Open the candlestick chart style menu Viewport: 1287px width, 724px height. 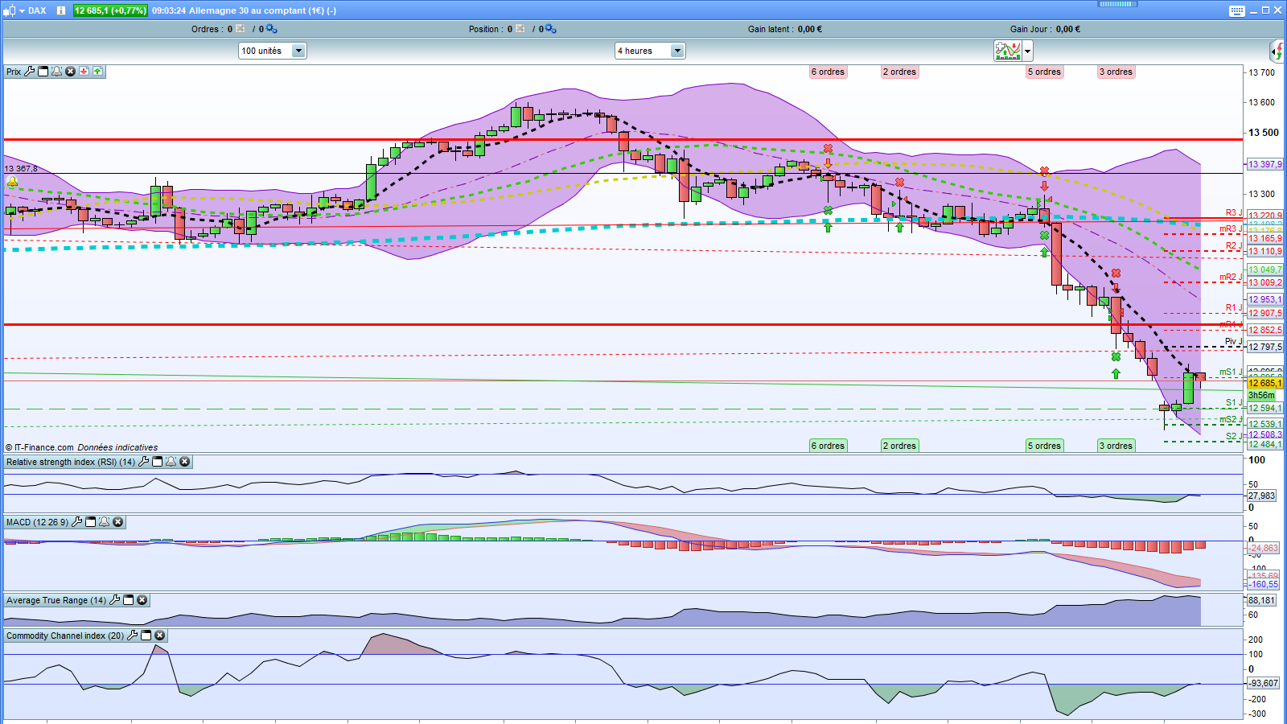pos(13,10)
